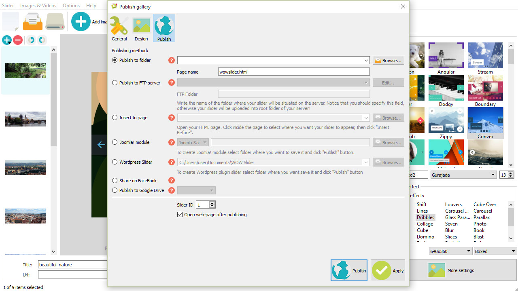Open the 640x360 size dropdown
The width and height of the screenshot is (518, 291).
[x=469, y=251]
